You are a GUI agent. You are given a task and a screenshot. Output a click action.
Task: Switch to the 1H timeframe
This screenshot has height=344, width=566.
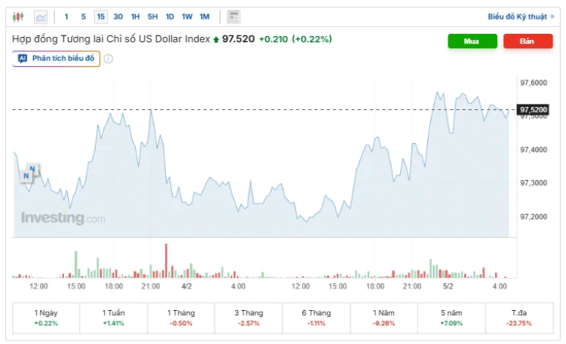pos(136,16)
